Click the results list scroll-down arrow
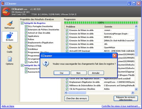 136,89
